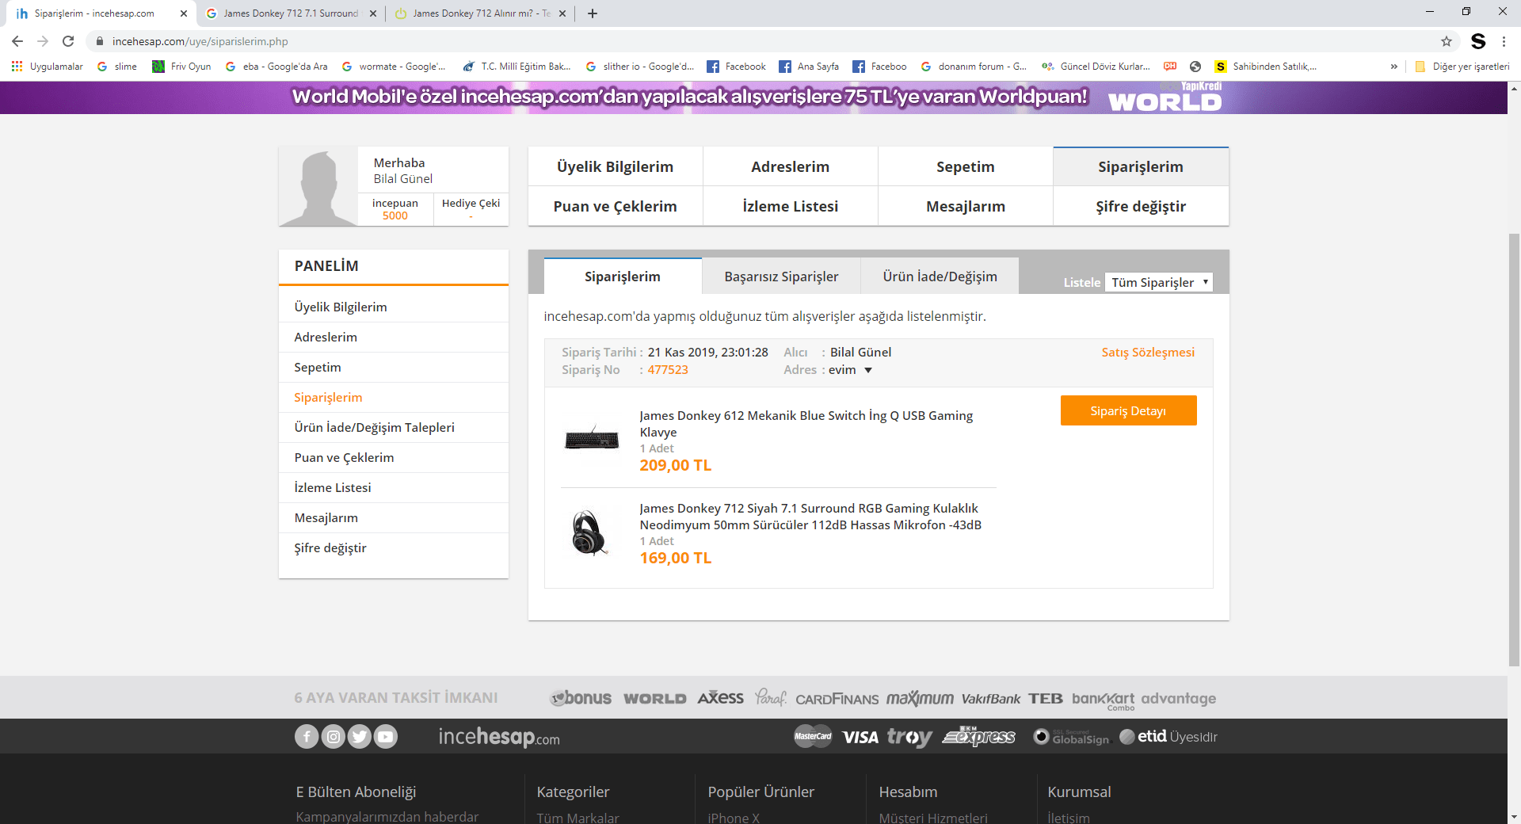Open the slime bookmark
The width and height of the screenshot is (1521, 824).
117,67
